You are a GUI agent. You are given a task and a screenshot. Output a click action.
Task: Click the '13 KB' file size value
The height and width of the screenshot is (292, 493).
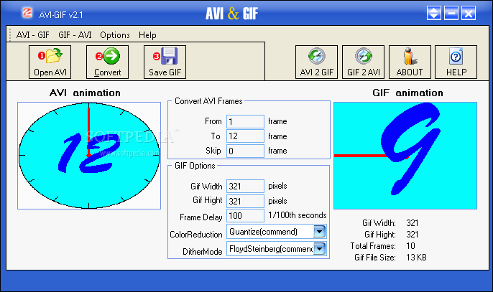pyautogui.click(x=416, y=258)
